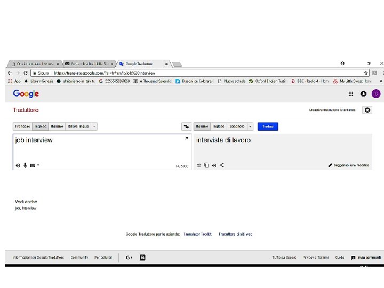Open A Thousand Splendid bookmark

(x=153, y=81)
